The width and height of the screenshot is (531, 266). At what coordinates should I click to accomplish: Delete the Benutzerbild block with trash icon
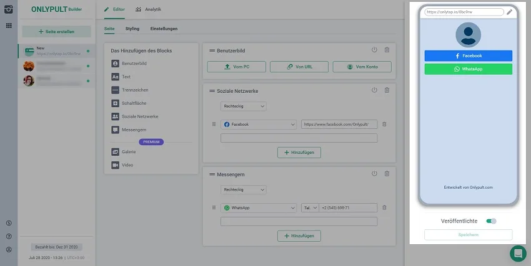tap(387, 50)
